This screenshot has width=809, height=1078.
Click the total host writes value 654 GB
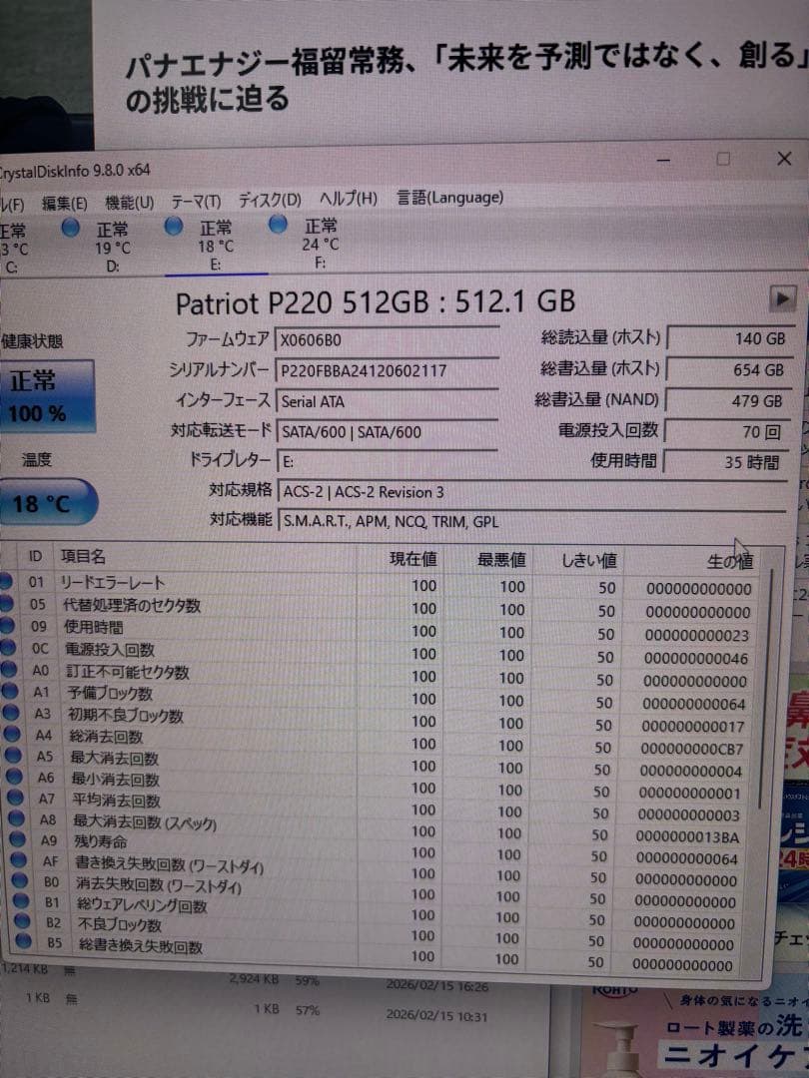pos(728,370)
